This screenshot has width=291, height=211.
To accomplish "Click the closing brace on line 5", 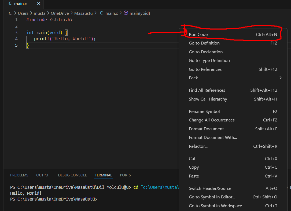I will click(x=28, y=45).
